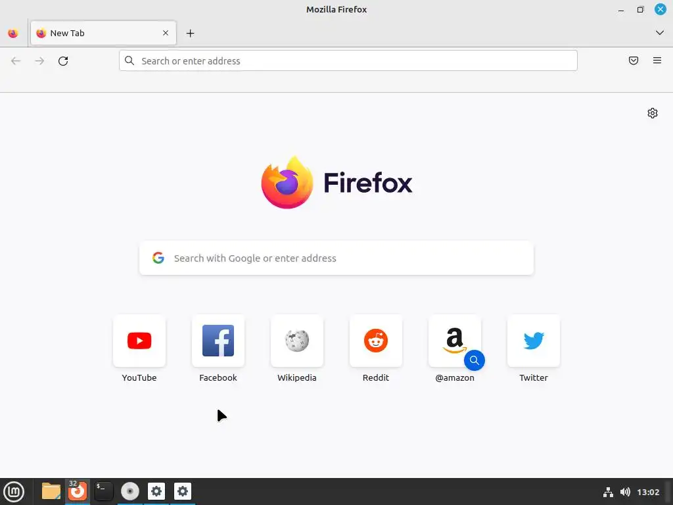The height and width of the screenshot is (505, 673).
Task: Focus the Search or enter address bar
Action: 348,60
